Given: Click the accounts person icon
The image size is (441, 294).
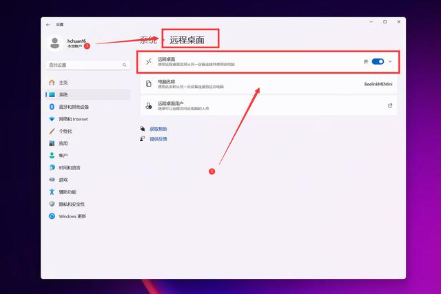Looking at the screenshot, I should click(x=52, y=156).
